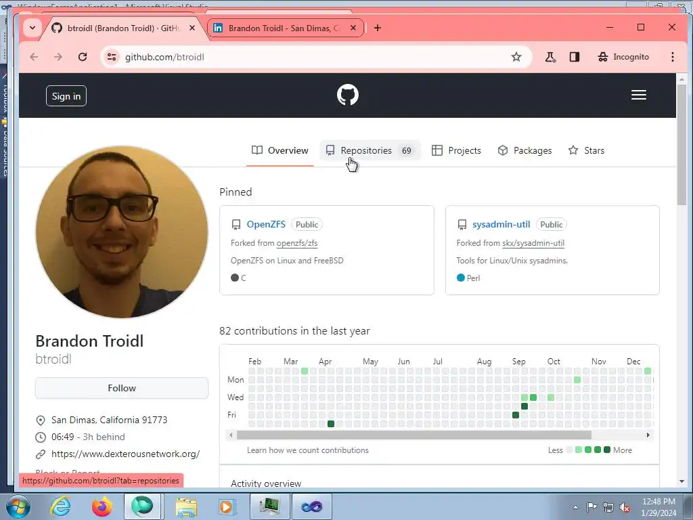693x520 pixels.
Task: Bookmark this page with the star icon
Action: click(516, 57)
